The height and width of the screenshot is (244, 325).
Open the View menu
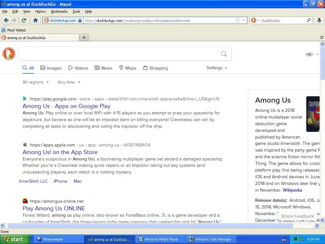point(27,11)
